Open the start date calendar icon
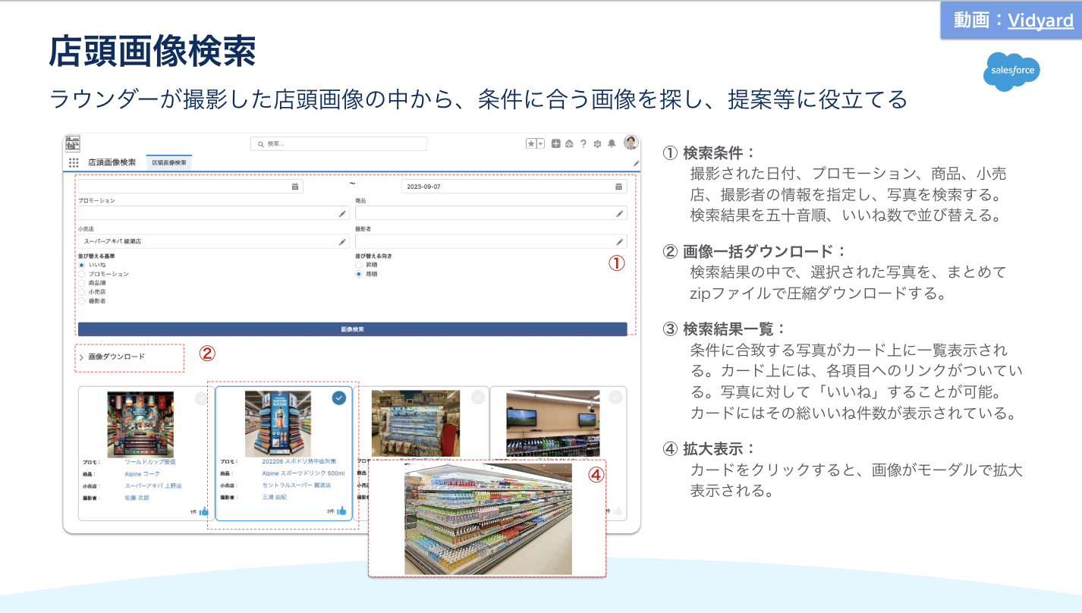This screenshot has width=1082, height=613. coord(295,186)
